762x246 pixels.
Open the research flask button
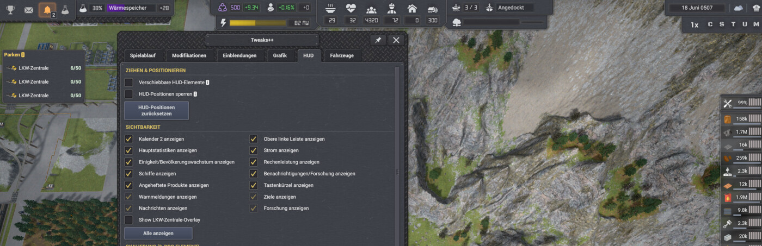(x=65, y=10)
